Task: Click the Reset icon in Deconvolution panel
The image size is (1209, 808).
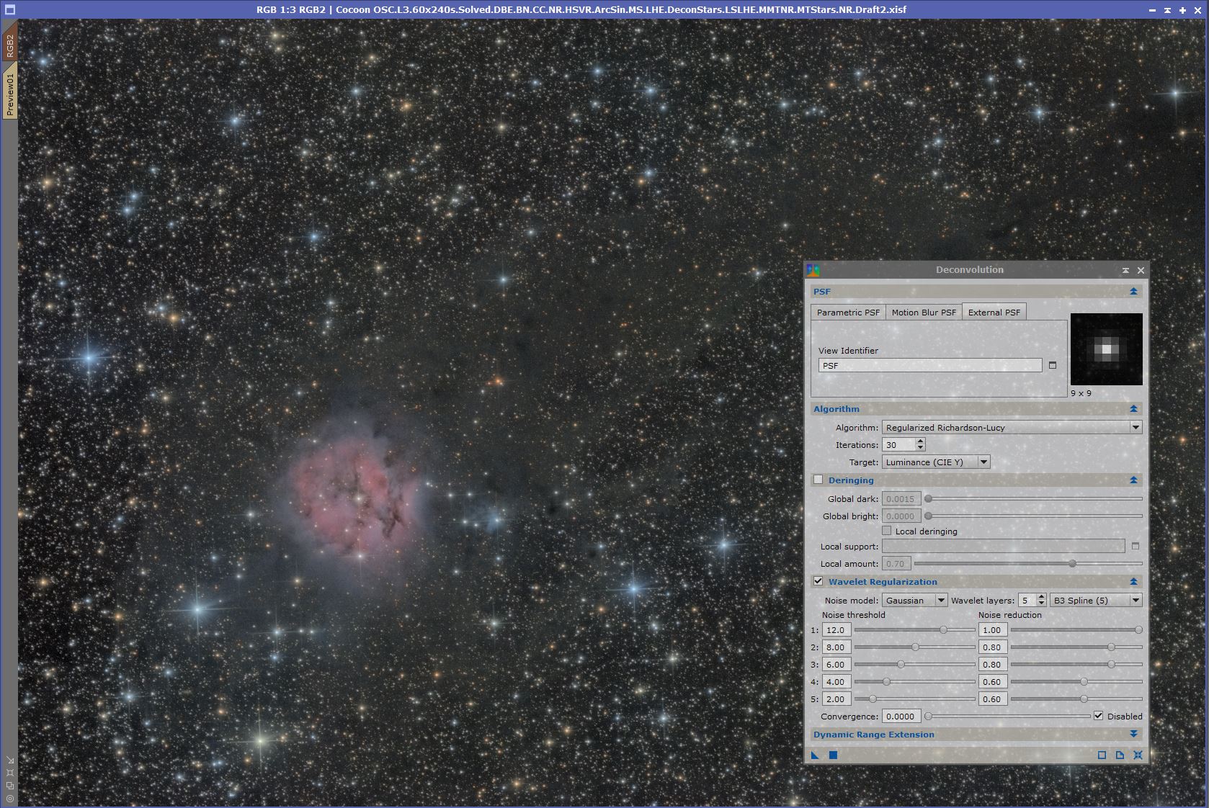Action: [x=1138, y=755]
